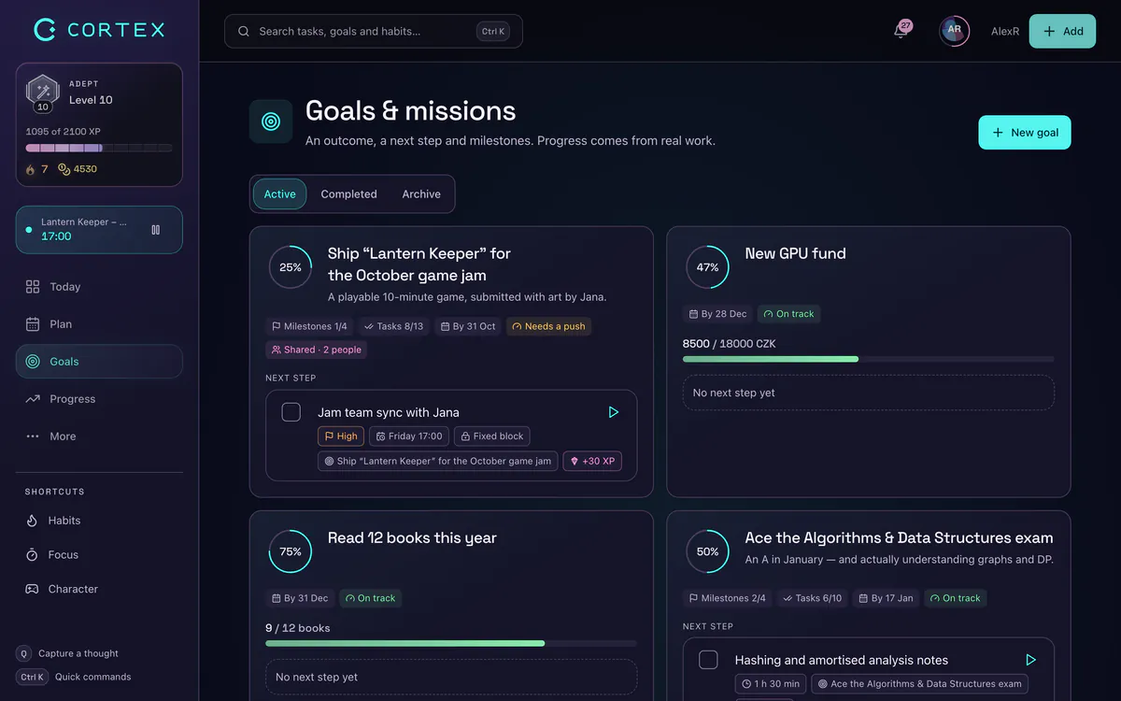Image resolution: width=1121 pixels, height=701 pixels.
Task: Select Goals in sidebar
Action: 99,362
